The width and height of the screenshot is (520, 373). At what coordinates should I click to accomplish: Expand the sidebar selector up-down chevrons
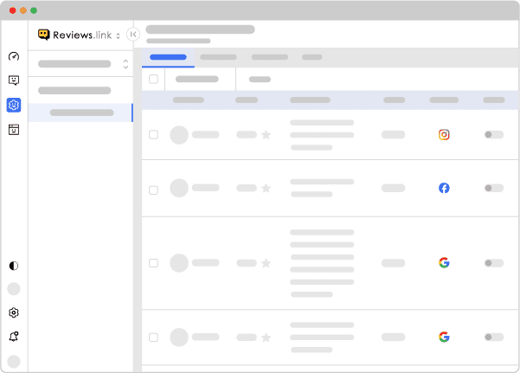[x=125, y=64]
